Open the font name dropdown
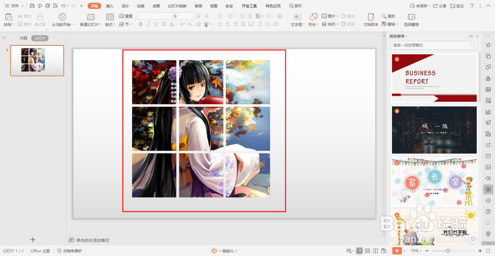The height and width of the screenshot is (256, 495). point(171,16)
